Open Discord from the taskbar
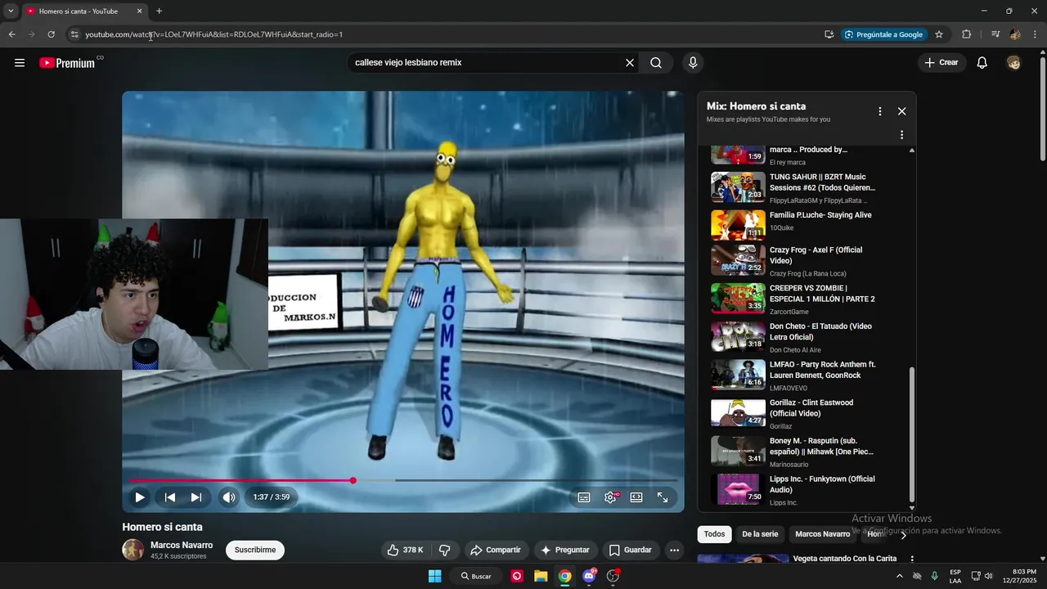1047x589 pixels. 589,576
